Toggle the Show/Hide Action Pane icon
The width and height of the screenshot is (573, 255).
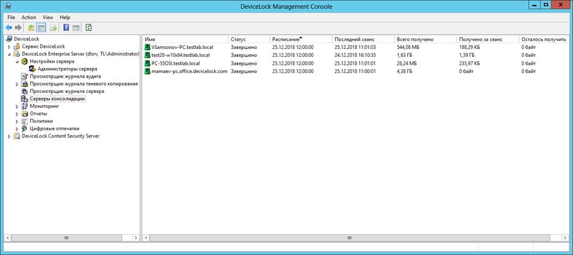click(x=76, y=28)
